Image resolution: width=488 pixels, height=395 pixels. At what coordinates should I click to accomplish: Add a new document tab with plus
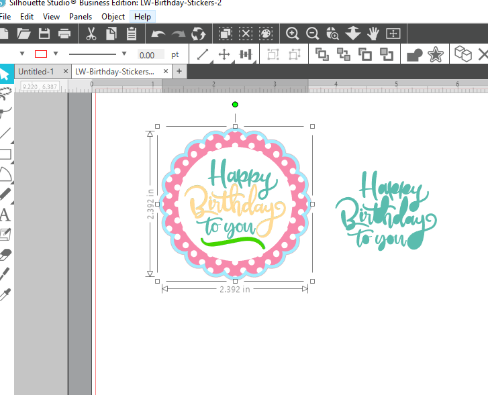click(x=179, y=71)
